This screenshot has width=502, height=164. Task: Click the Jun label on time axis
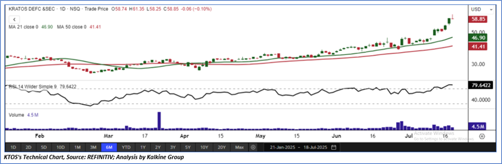coord(336,136)
